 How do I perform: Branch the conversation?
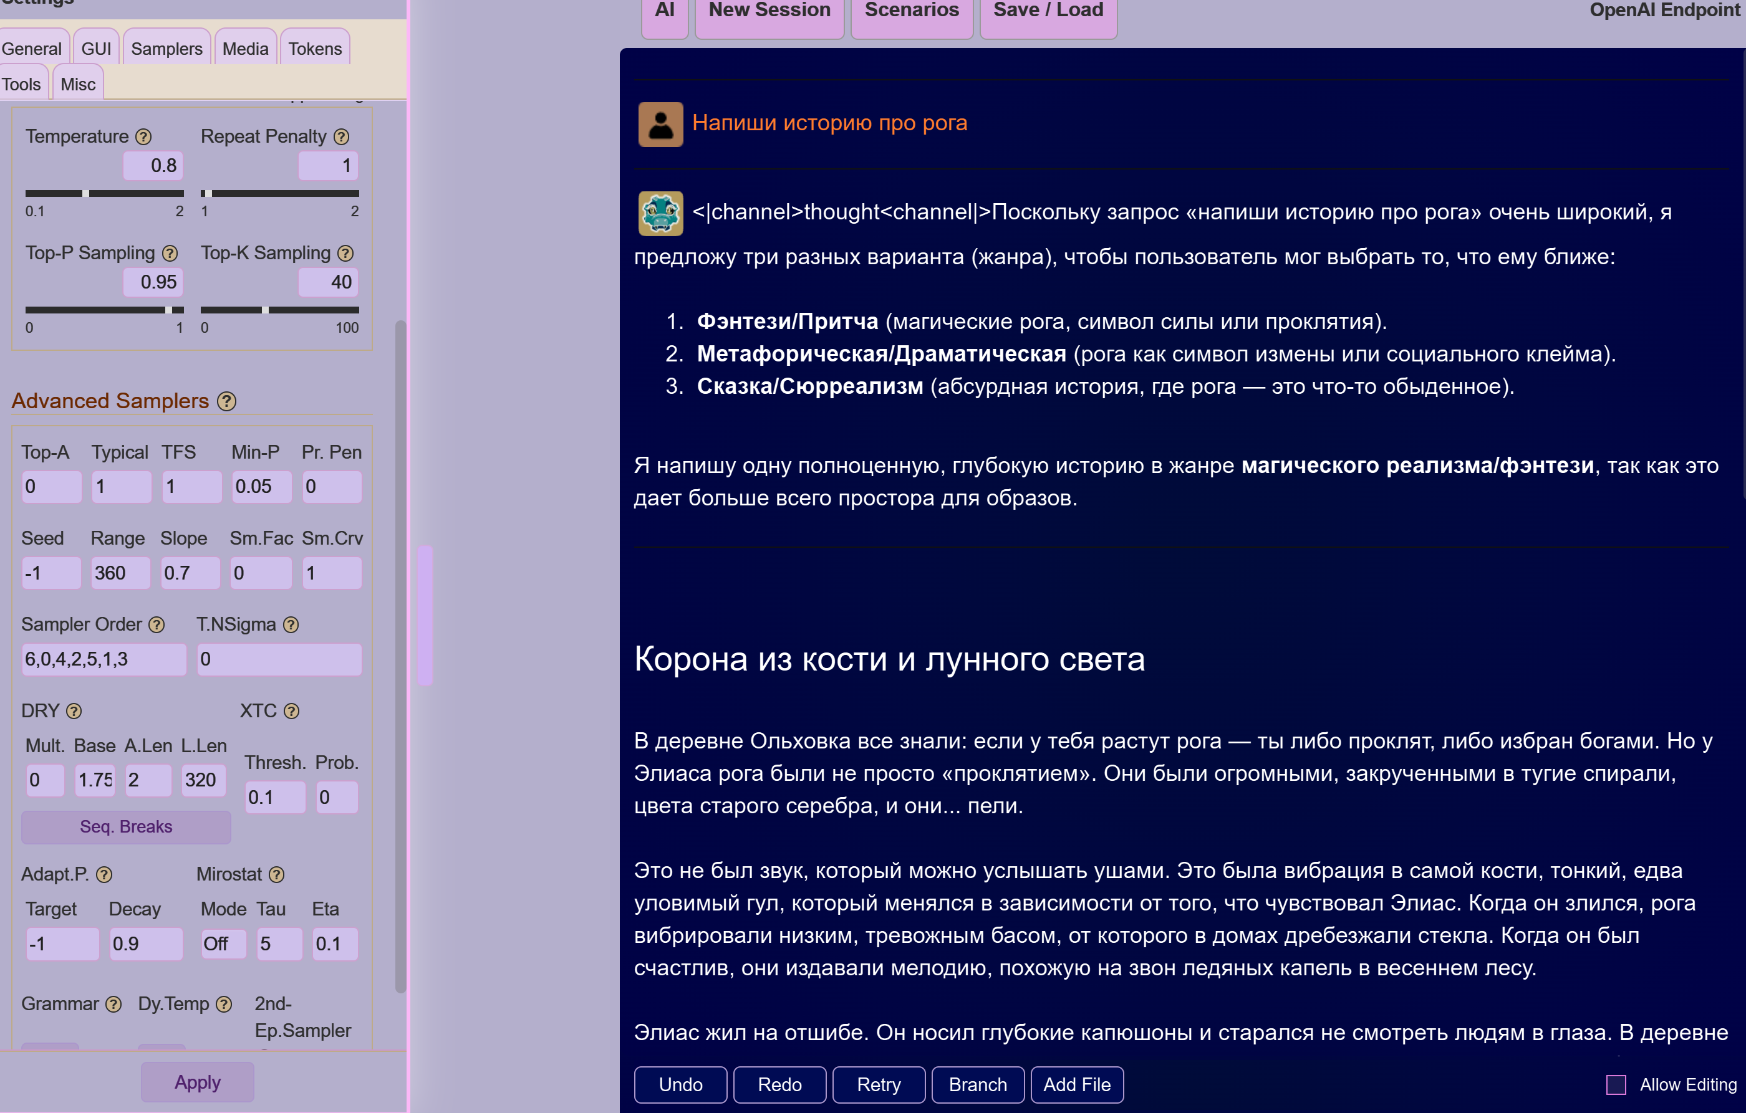coord(978,1085)
